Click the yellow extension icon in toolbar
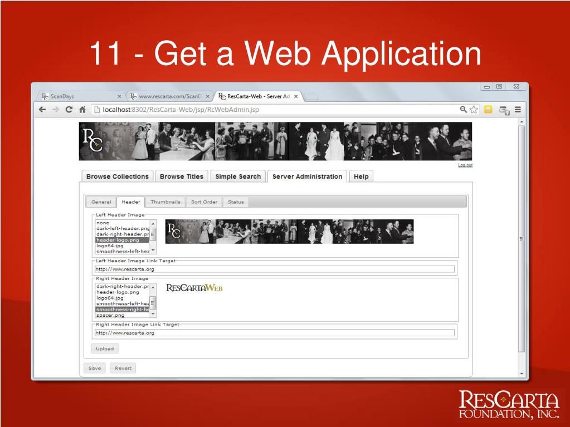570x427 pixels. [x=488, y=109]
